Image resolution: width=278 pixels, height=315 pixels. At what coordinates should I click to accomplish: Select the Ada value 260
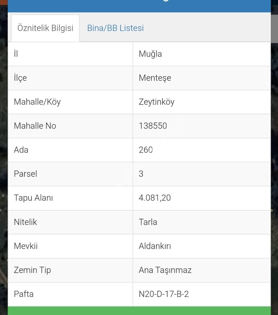click(146, 150)
